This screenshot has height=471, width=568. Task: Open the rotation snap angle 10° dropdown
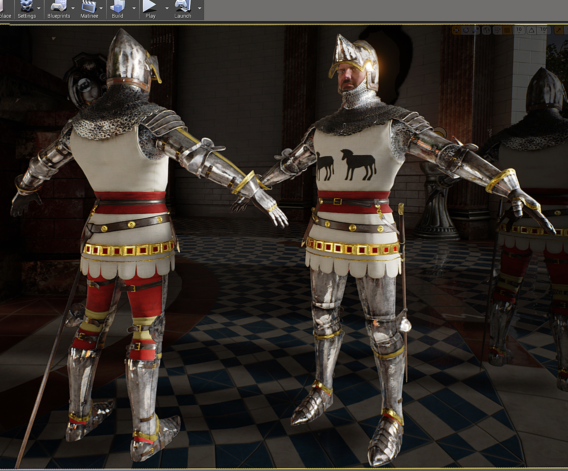tap(544, 30)
